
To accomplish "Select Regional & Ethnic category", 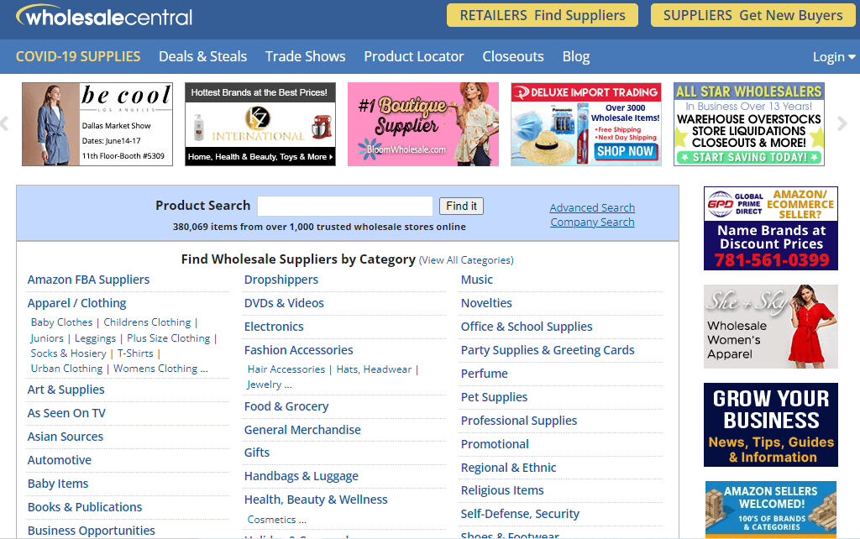I will (x=508, y=468).
